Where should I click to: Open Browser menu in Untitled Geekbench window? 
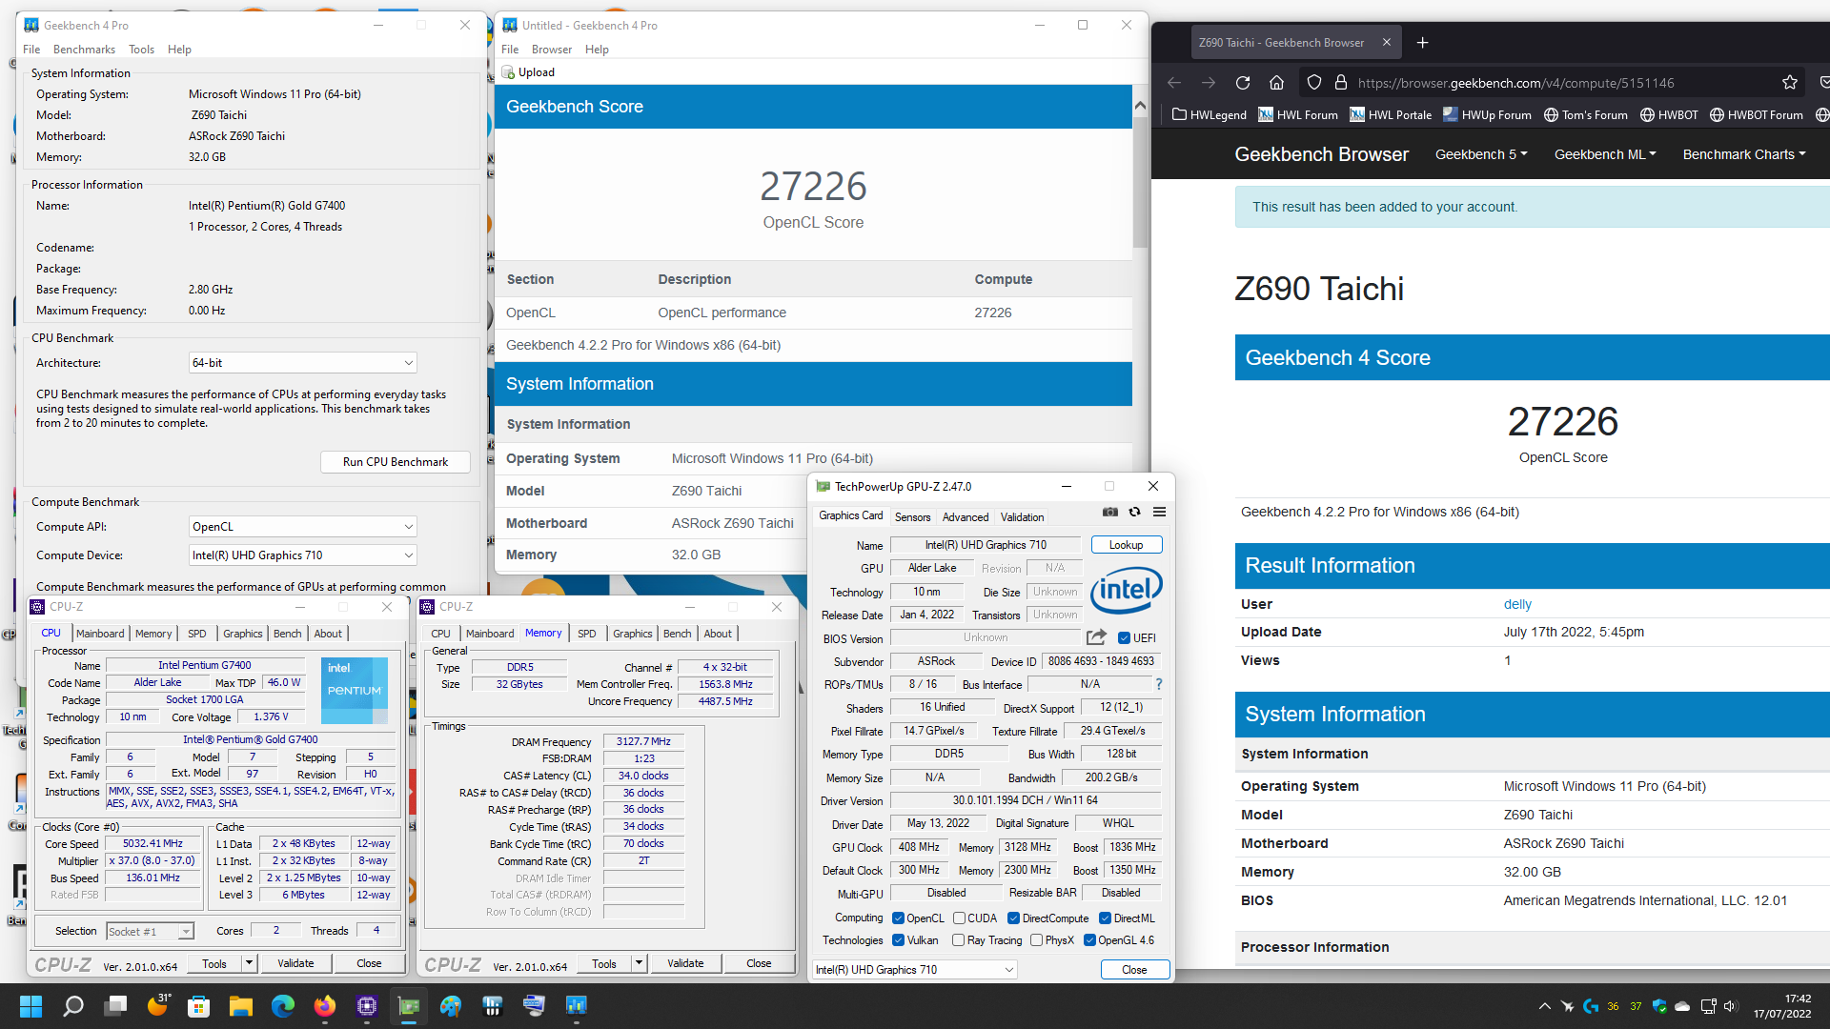coord(552,50)
